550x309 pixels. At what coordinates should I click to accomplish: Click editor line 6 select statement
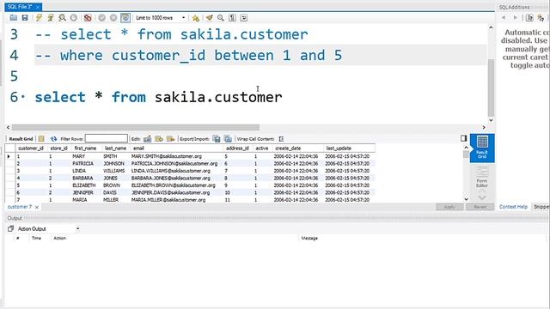click(158, 97)
